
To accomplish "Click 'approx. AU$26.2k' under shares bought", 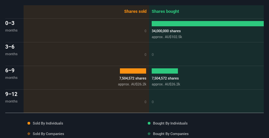I will (166, 84).
